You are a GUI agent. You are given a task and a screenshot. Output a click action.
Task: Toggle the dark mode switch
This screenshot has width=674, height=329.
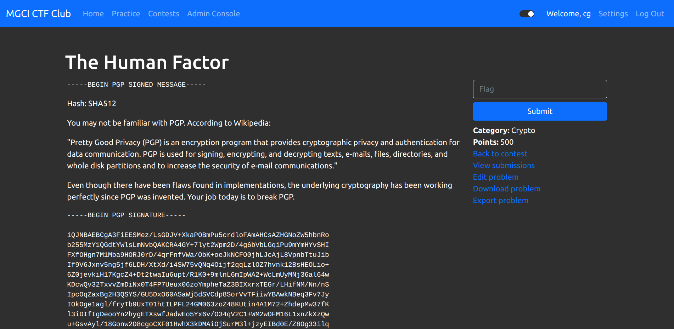pos(527,14)
